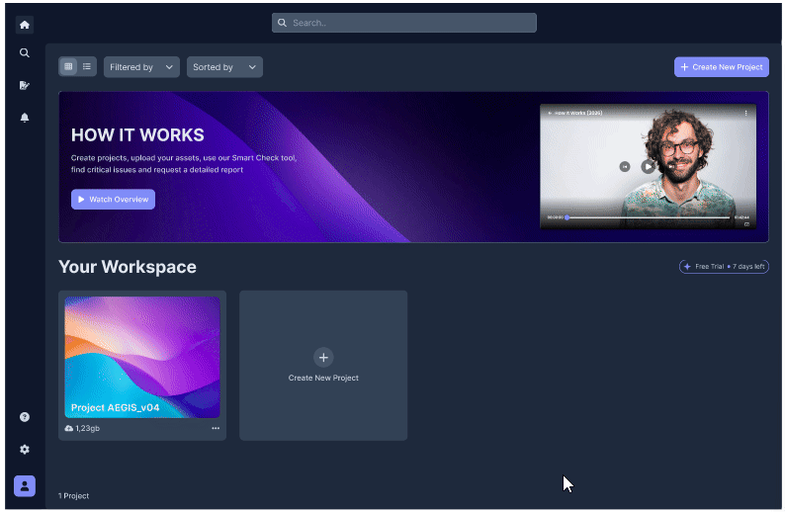Play the How It Works video
The image size is (785, 512).
pyautogui.click(x=648, y=167)
